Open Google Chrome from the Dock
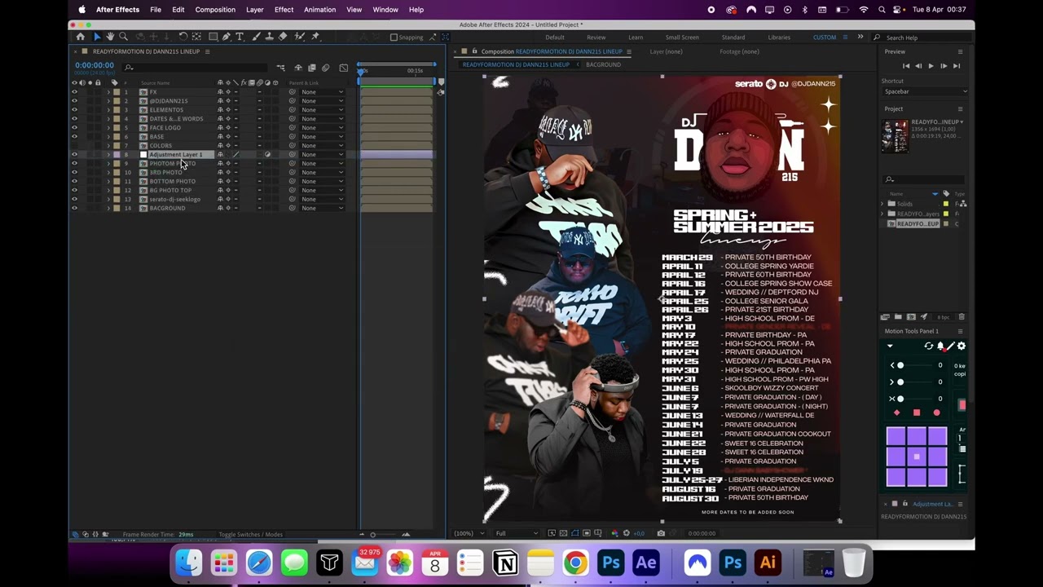The image size is (1043, 587). [x=575, y=563]
